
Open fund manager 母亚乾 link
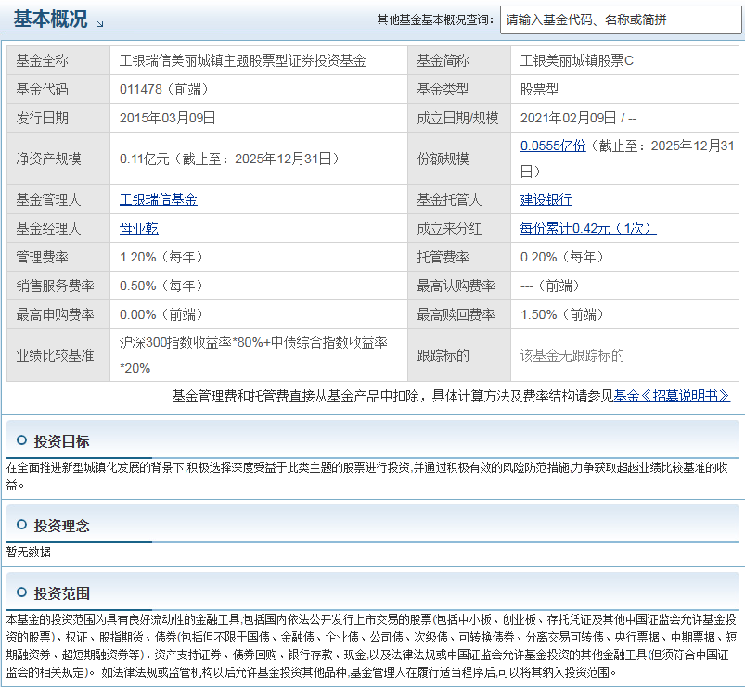click(x=139, y=228)
